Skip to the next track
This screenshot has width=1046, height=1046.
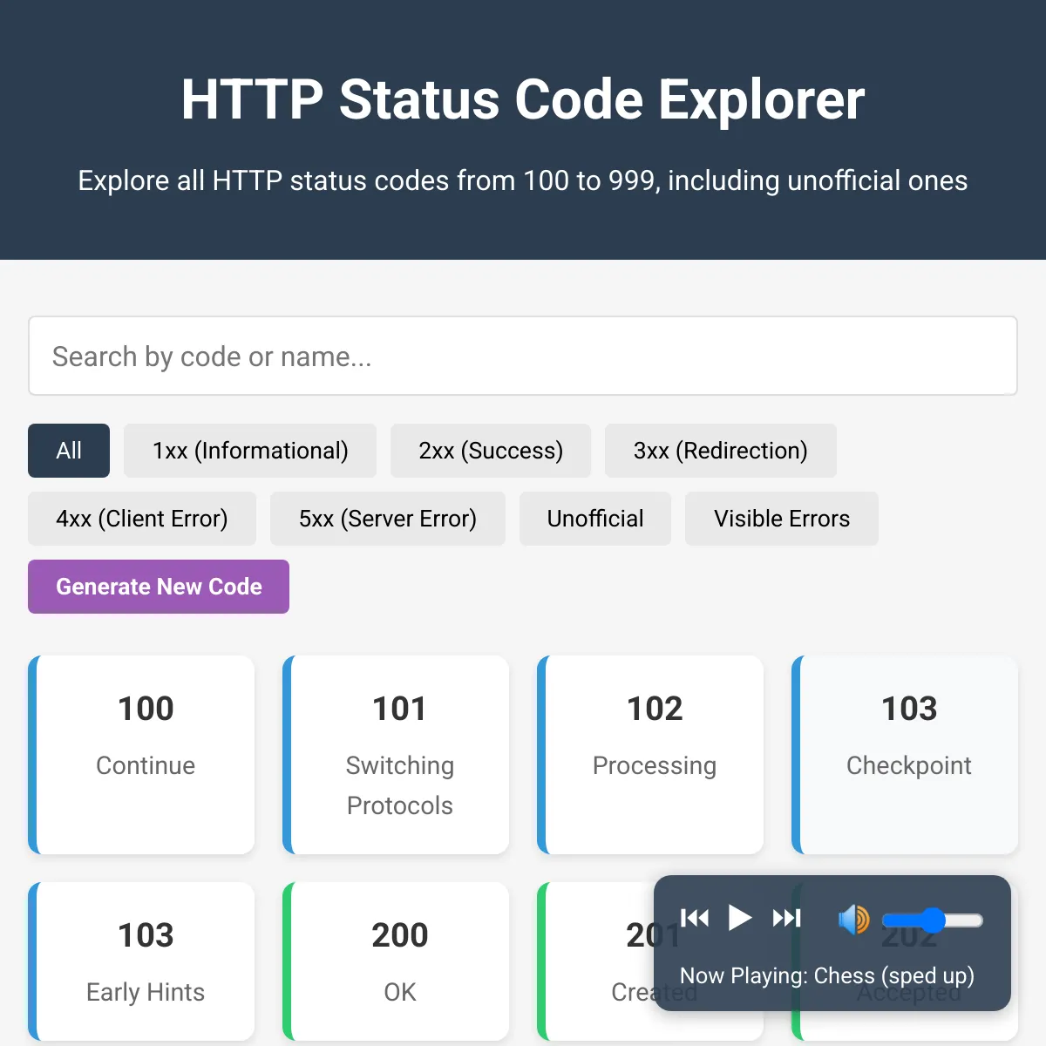tap(786, 917)
